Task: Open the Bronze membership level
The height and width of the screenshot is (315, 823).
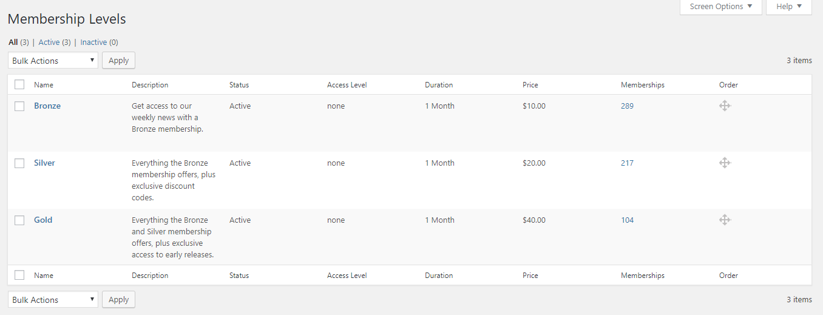Action: (47, 106)
